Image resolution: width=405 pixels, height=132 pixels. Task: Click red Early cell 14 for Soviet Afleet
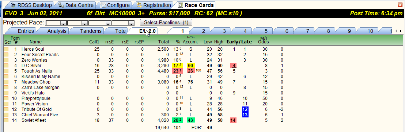point(234,120)
